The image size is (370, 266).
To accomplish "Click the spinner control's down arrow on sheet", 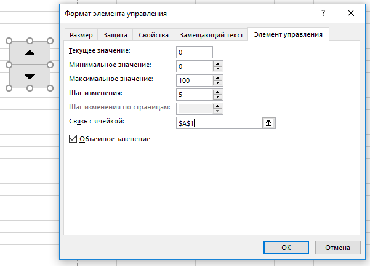I will point(30,77).
